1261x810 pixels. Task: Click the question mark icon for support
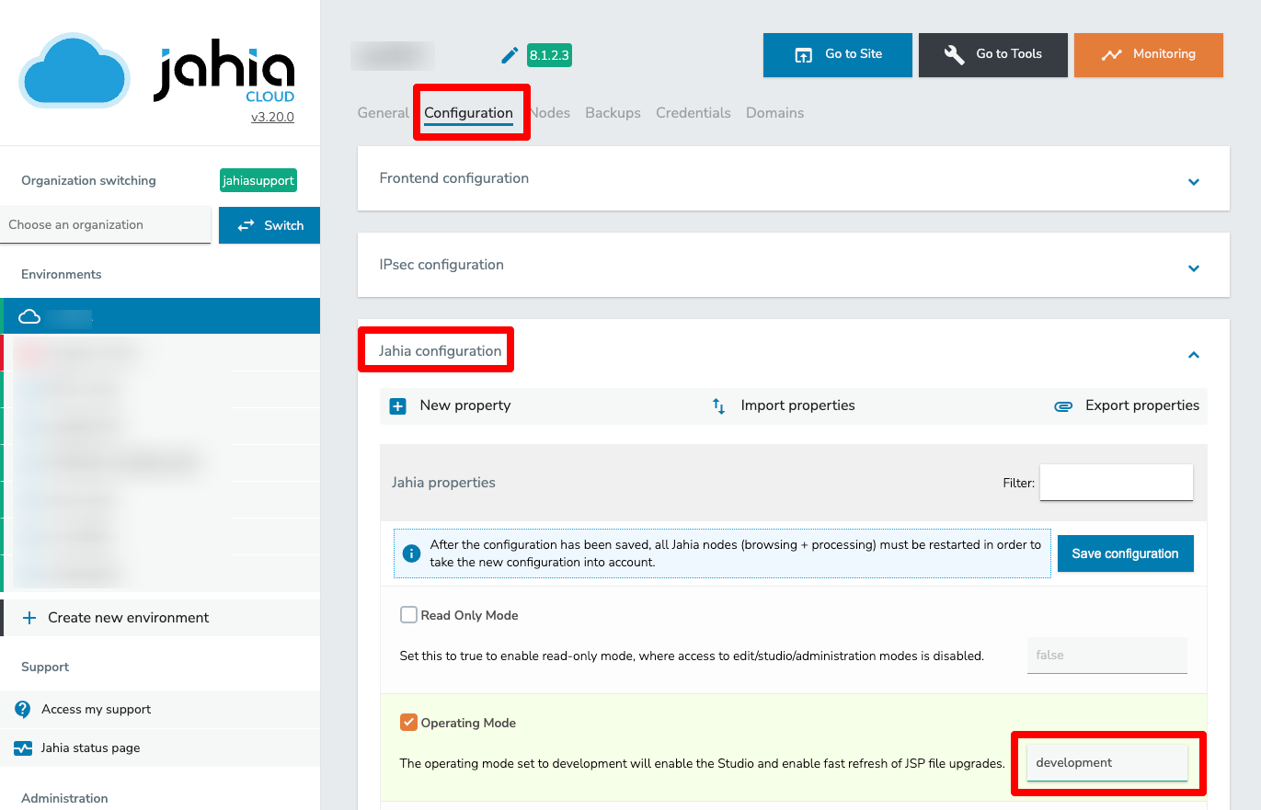point(23,709)
